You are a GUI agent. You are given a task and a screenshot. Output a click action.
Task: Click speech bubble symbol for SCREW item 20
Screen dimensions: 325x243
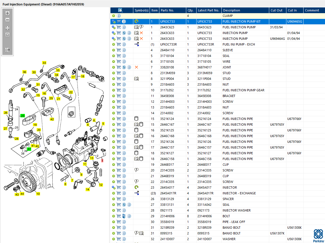[136, 170]
